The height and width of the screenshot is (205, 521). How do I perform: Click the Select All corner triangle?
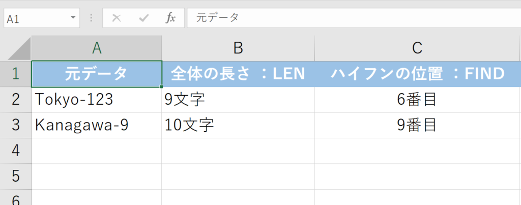point(16,48)
